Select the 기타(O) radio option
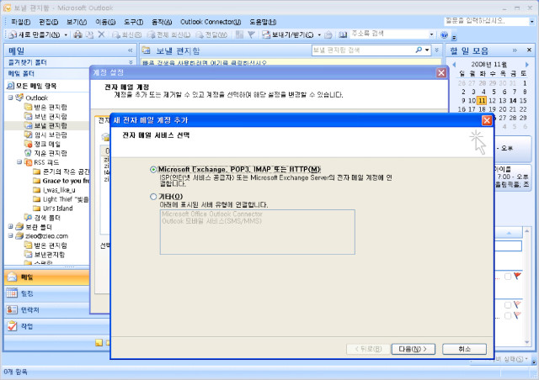 (153, 197)
